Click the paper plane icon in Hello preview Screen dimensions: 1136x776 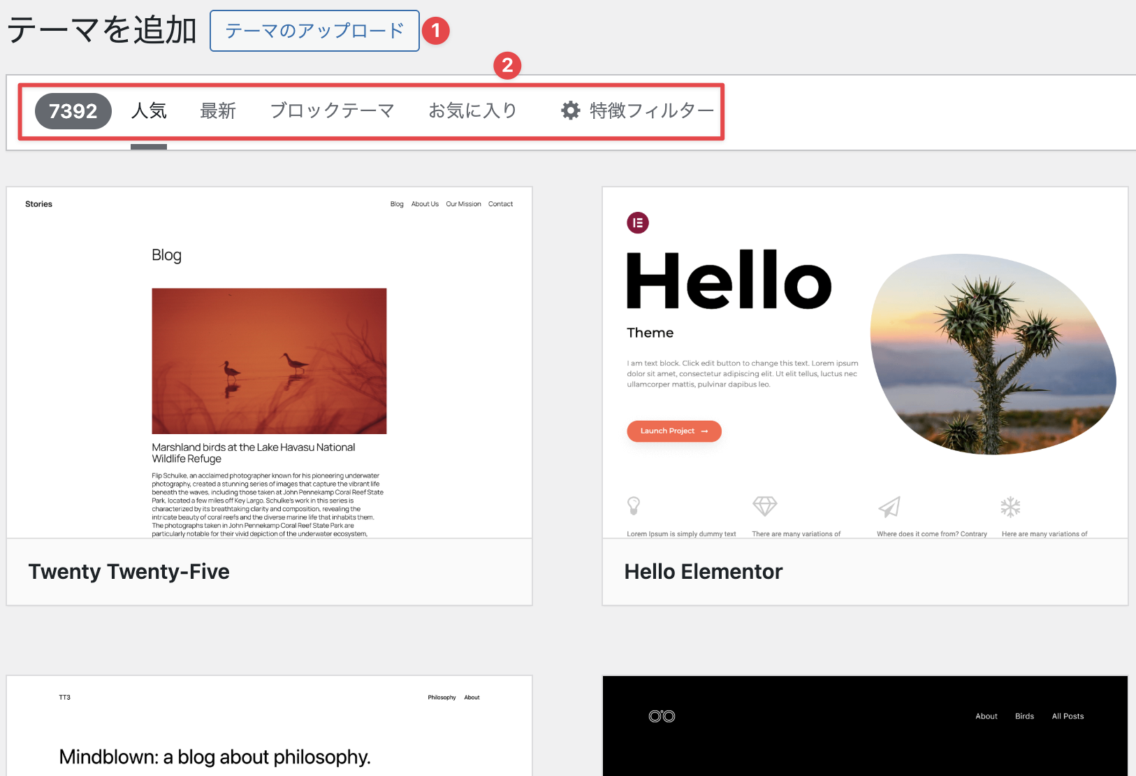[889, 507]
